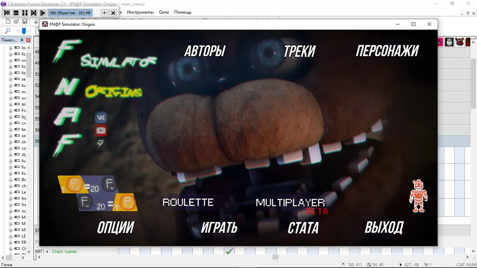Expand the 'cr' tree node
Viewport: 477px width, 268px height.
pos(11,123)
